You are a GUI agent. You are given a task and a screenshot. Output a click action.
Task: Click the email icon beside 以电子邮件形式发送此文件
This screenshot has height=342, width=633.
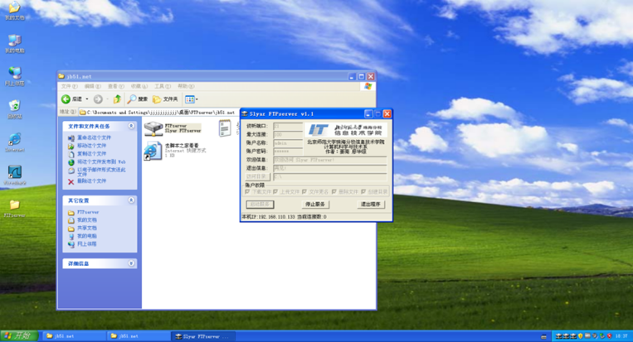(x=71, y=171)
